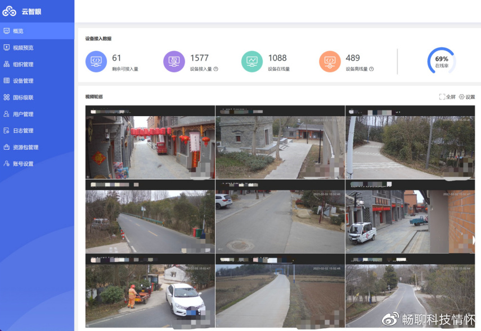
Task: Open the red lantern street camera feed
Action: 150,147
